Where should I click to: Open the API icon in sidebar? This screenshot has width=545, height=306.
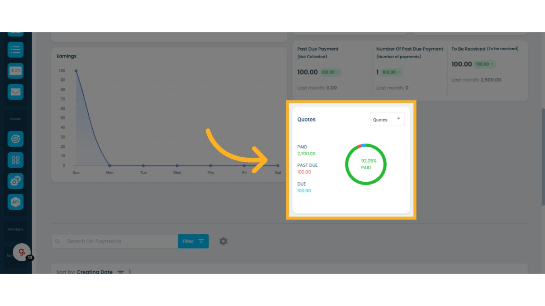[16, 202]
